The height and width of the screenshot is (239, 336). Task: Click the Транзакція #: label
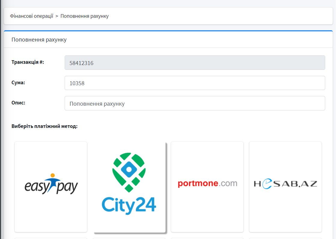pos(28,62)
